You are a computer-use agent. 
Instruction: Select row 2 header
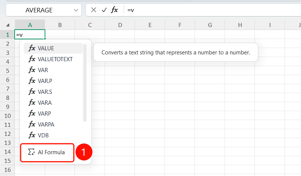(x=7, y=44)
